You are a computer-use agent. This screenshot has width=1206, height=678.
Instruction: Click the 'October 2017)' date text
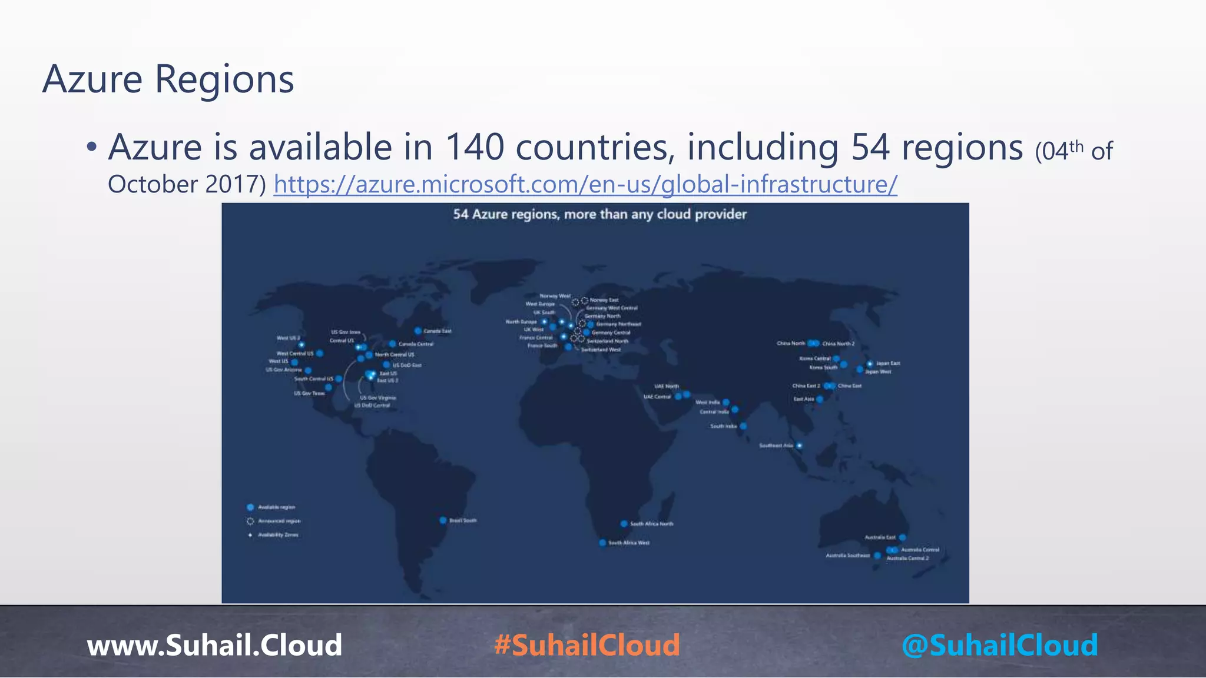(187, 184)
